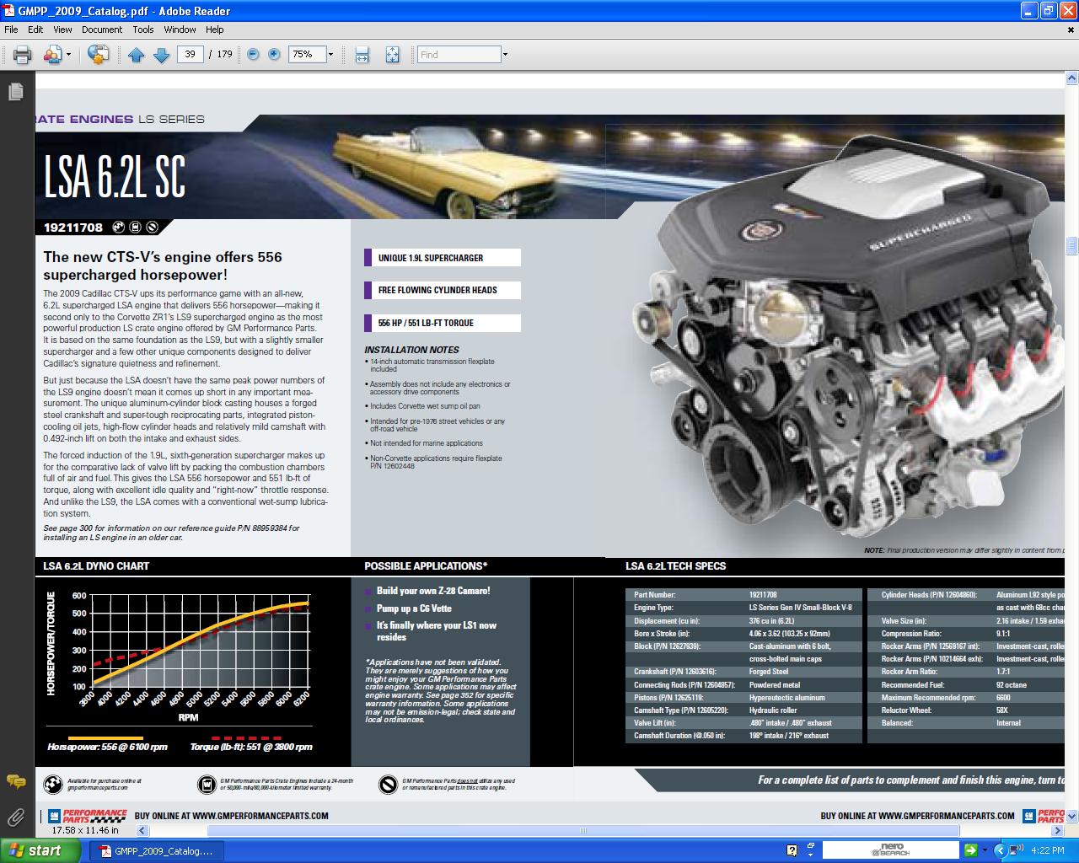1079x863 pixels.
Task: Click the PDF icon in Adobe Reader title bar
Action: click(x=8, y=10)
